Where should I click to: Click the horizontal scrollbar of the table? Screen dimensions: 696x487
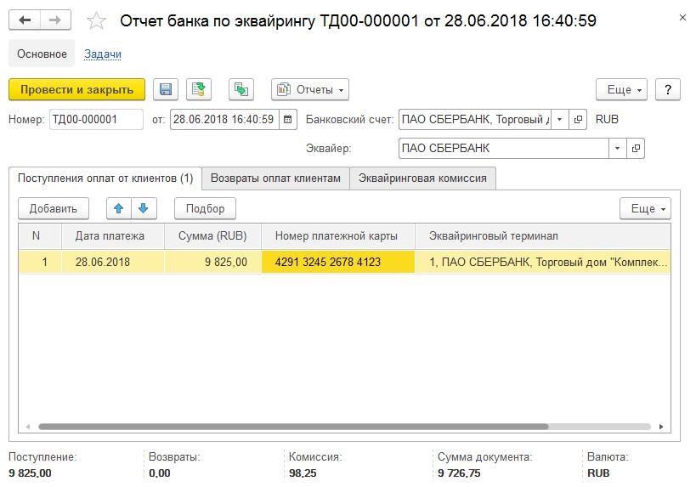[293, 427]
